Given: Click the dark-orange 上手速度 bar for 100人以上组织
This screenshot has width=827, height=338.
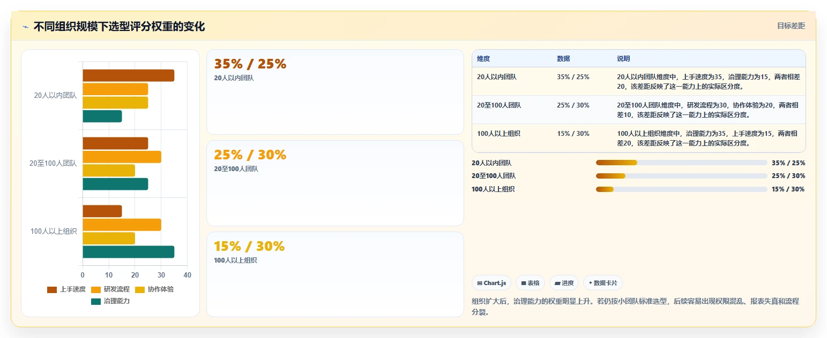Looking at the screenshot, I should (102, 211).
